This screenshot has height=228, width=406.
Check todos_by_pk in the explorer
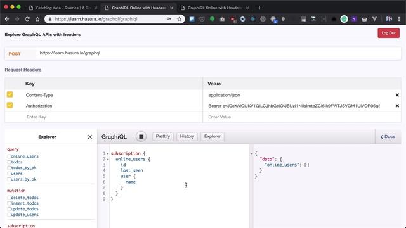pyautogui.click(x=9, y=168)
